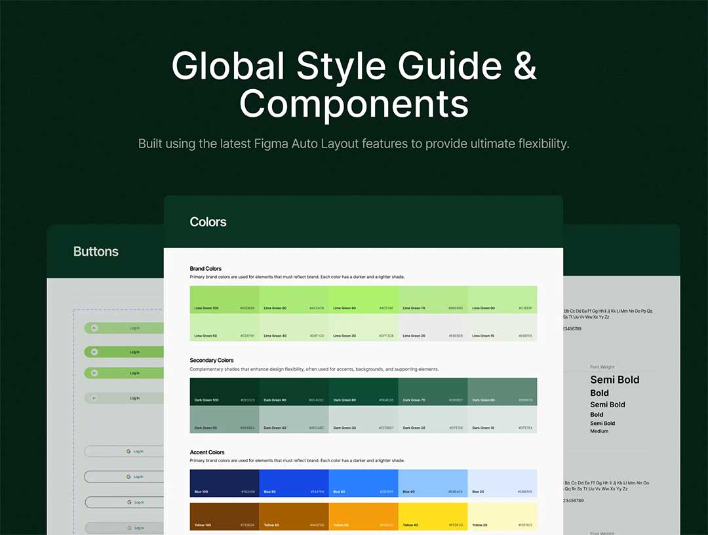Click the Secondary Colors section heading
Viewport: 708px width, 535px height.
click(x=212, y=361)
